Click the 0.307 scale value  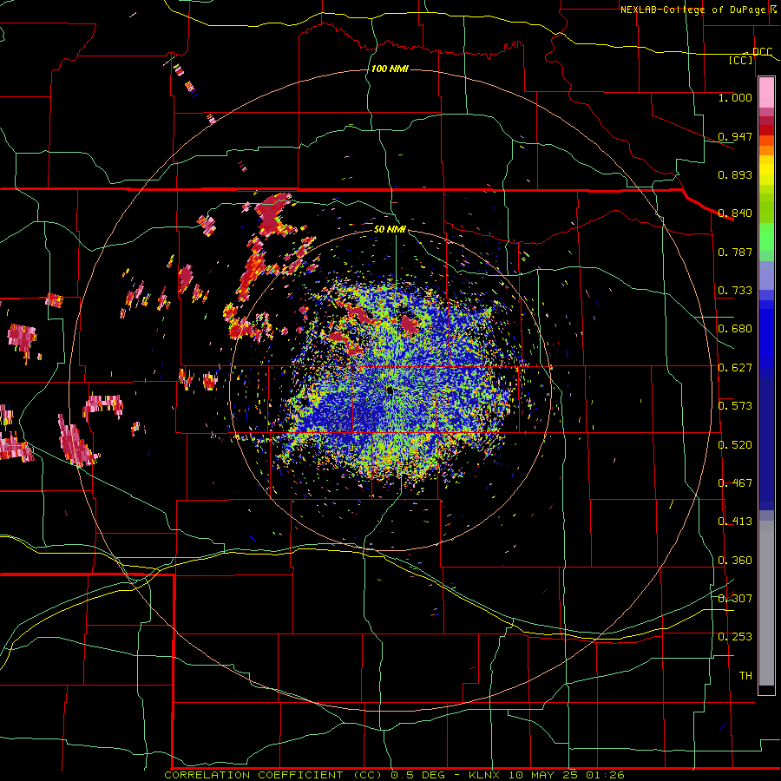pos(735,598)
